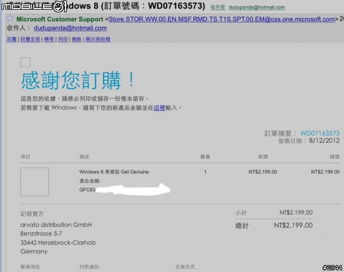The width and height of the screenshot is (344, 272).
Task: Print the email with 列印
Action: click(x=63, y=39)
